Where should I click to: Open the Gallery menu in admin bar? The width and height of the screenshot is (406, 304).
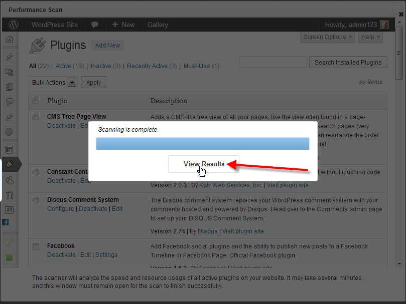(x=158, y=25)
